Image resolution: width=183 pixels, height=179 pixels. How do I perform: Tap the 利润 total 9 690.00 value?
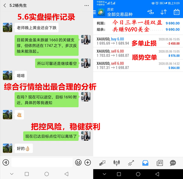173,23
